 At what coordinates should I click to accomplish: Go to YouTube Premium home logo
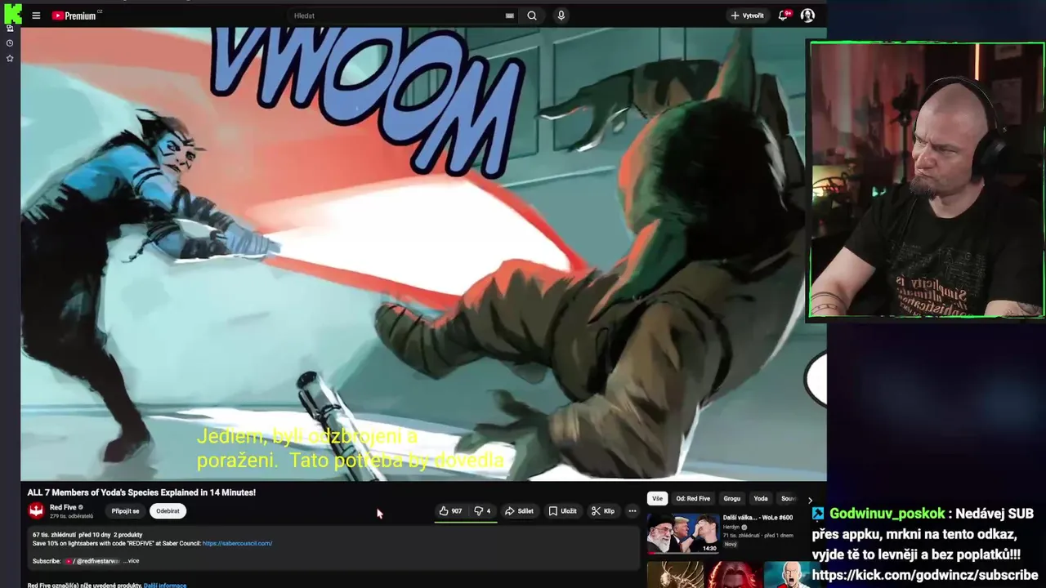click(74, 16)
